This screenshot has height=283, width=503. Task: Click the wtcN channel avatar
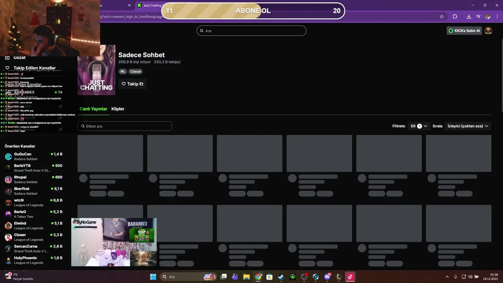tap(8, 203)
